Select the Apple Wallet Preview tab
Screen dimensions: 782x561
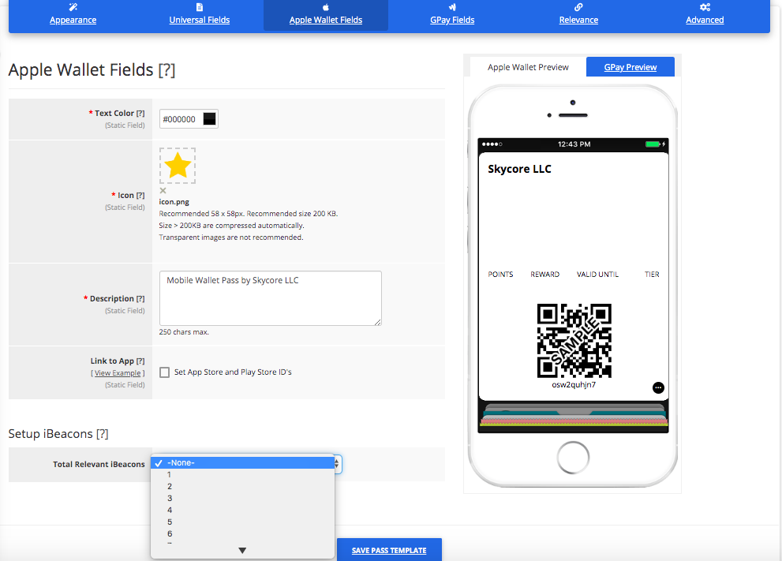tap(528, 67)
